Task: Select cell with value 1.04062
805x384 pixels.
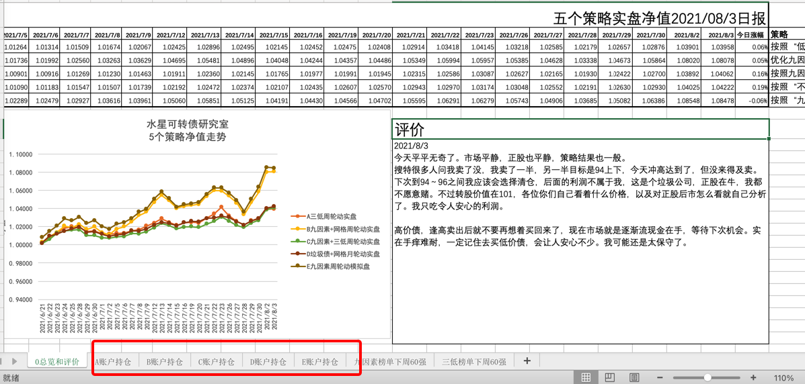Action: (x=718, y=73)
